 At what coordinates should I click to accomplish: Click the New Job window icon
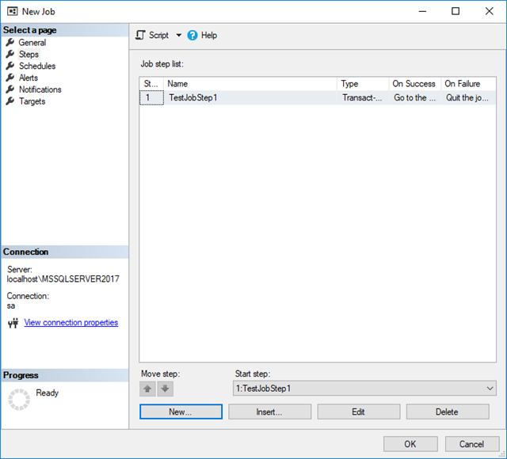pyautogui.click(x=13, y=12)
